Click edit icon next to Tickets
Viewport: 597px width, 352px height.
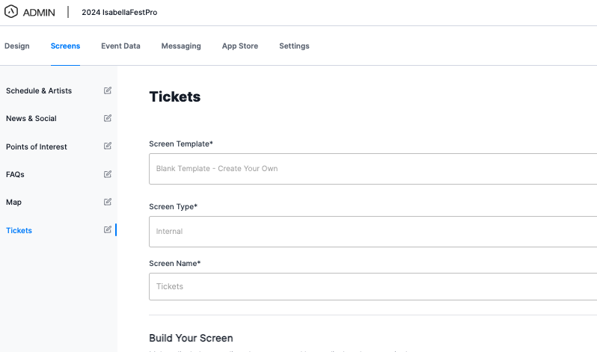click(108, 229)
